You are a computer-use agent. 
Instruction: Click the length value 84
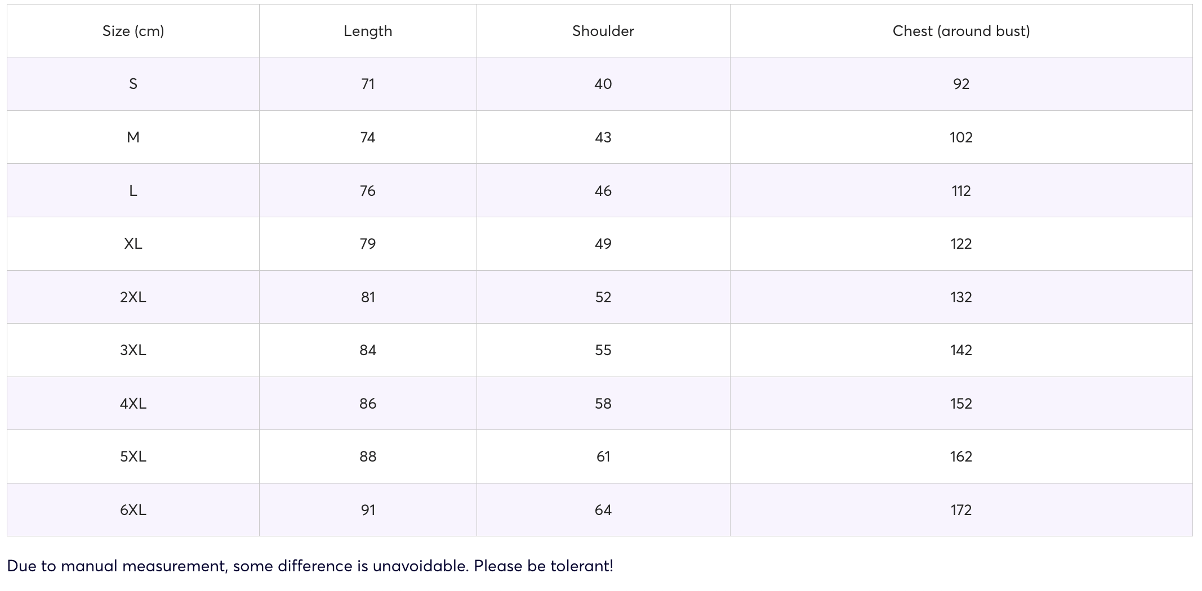(368, 350)
